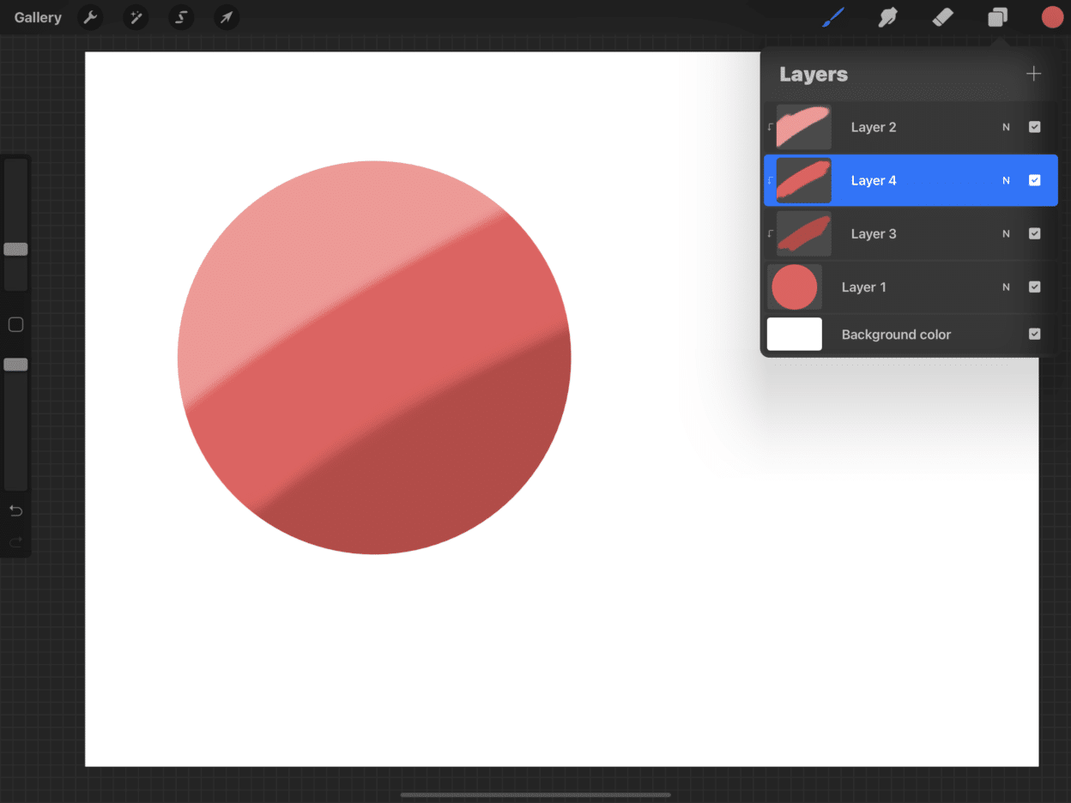Toggle visibility of Layer 2
Viewport: 1071px width, 803px height.
point(1034,126)
